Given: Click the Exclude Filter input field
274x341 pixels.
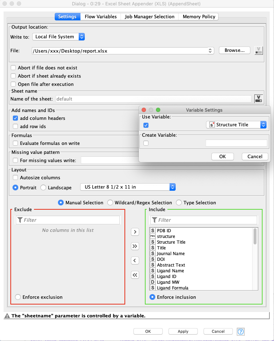Looking at the screenshot, I should (68, 220).
